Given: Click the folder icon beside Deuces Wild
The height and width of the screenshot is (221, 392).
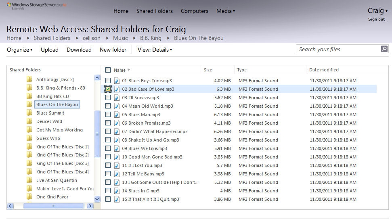Looking at the screenshot, I should (x=29, y=121).
